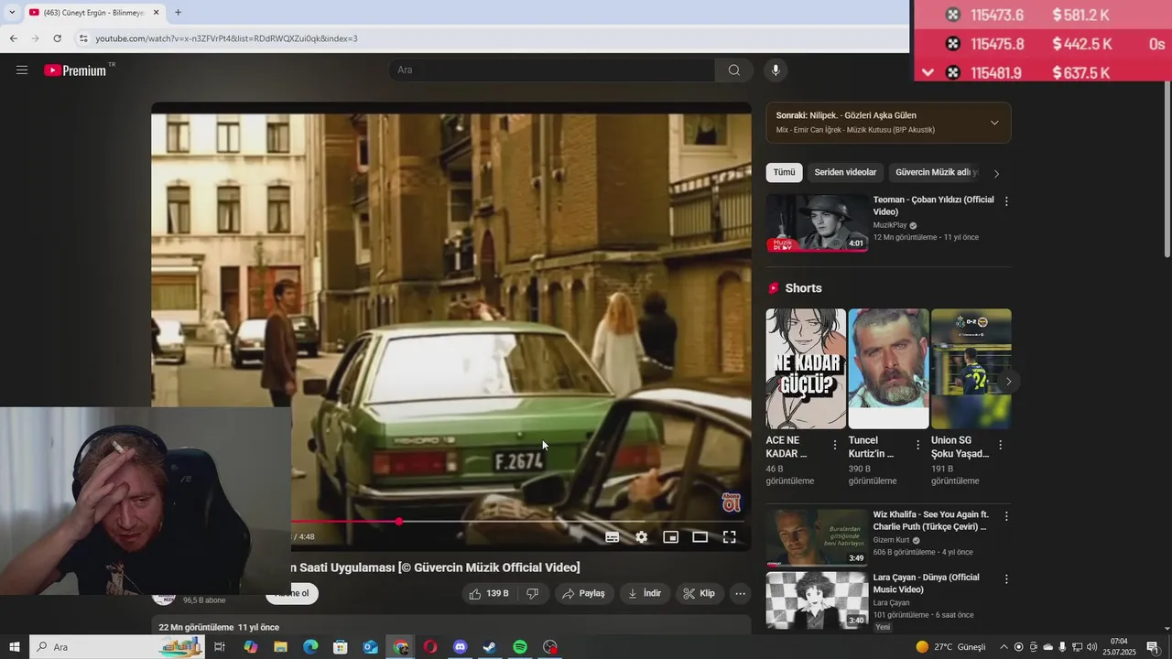The height and width of the screenshot is (659, 1172).
Task: Switch to Chrome on the taskbar
Action: [x=400, y=647]
